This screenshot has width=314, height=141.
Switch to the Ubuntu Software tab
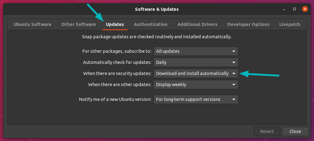[32, 24]
